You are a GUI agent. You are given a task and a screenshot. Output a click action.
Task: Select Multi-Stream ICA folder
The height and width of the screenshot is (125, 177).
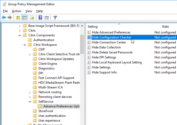50,87
